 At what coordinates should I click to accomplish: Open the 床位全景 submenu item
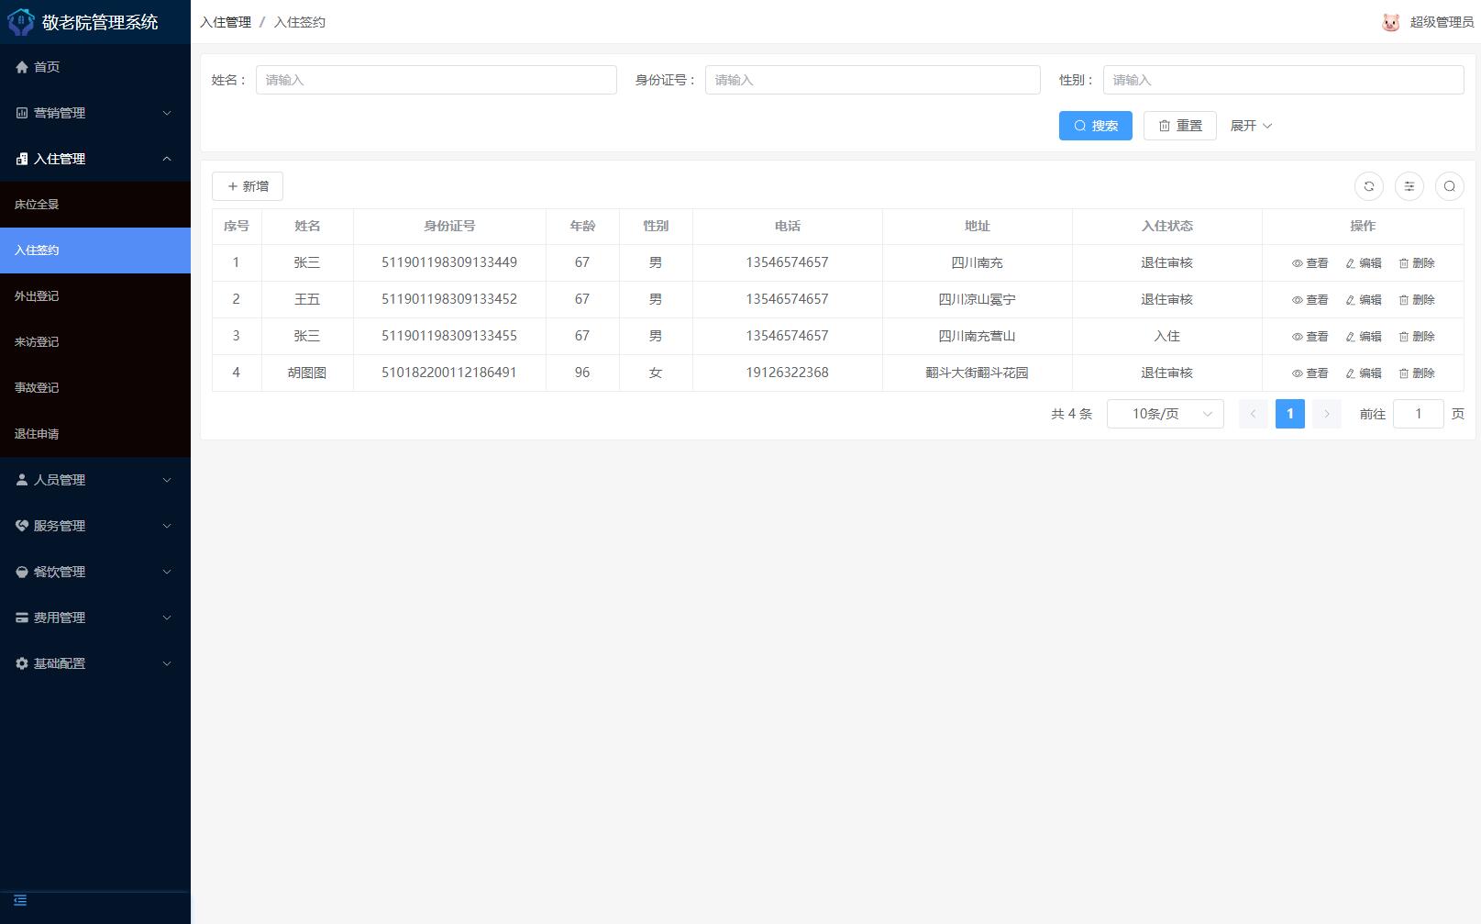pyautogui.click(x=95, y=205)
